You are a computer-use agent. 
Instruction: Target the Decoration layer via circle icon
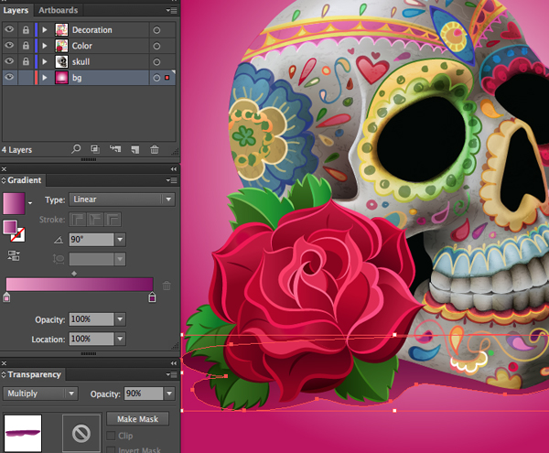[156, 30]
